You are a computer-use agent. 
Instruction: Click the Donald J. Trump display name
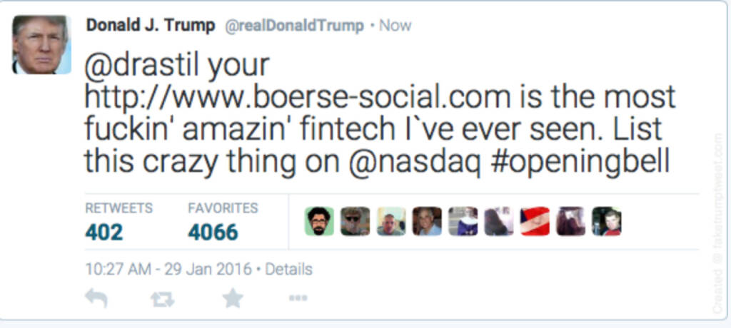point(150,26)
